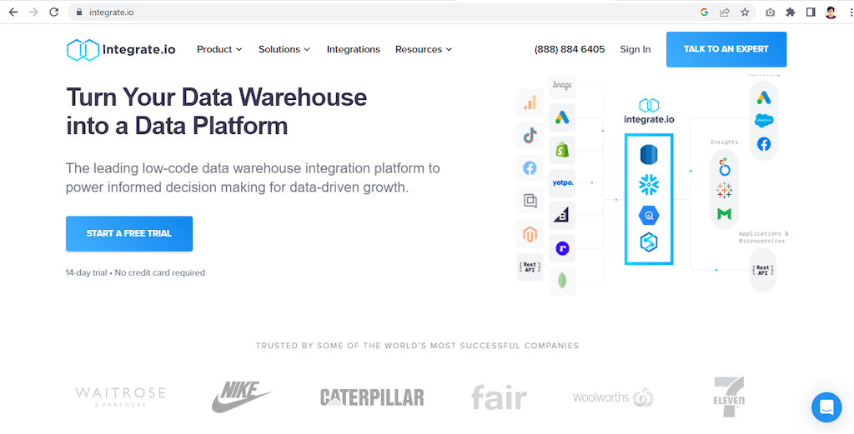Click the Nike swoosh logo

(x=241, y=397)
